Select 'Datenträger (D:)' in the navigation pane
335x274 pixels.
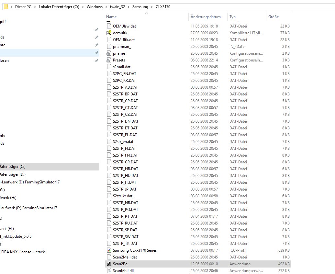tap(13, 174)
